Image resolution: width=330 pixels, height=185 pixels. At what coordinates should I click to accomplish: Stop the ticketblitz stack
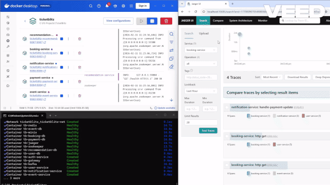point(152,21)
